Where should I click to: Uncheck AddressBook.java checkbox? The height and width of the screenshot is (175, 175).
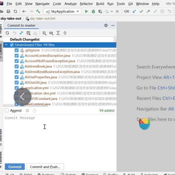17,67
